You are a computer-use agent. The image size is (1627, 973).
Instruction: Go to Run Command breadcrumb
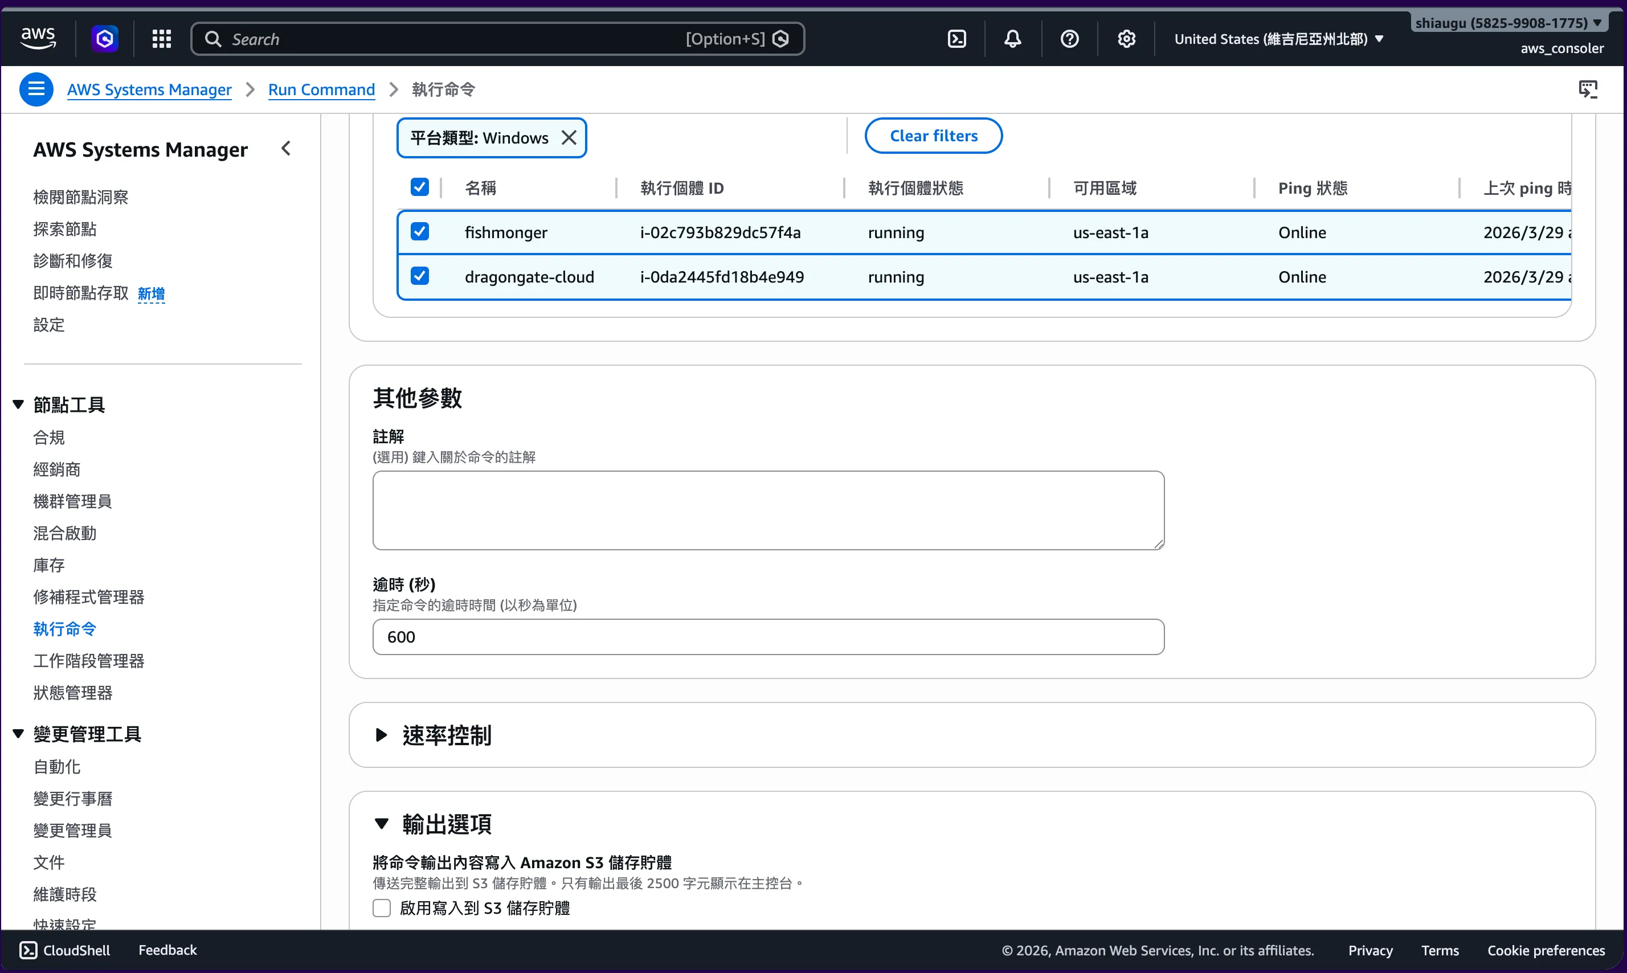(322, 89)
